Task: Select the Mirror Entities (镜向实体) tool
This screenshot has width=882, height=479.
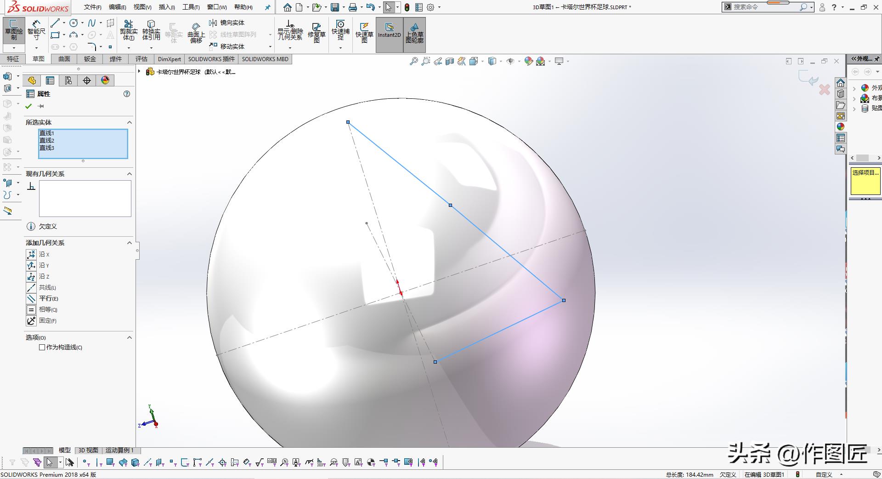Action: click(227, 23)
